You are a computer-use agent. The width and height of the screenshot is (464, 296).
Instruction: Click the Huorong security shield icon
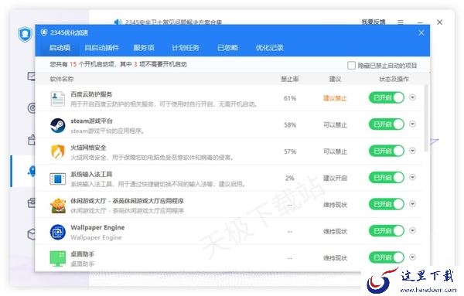pyautogui.click(x=58, y=152)
